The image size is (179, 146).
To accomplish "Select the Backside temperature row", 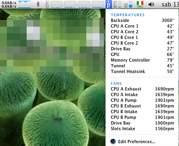I will (x=142, y=20).
